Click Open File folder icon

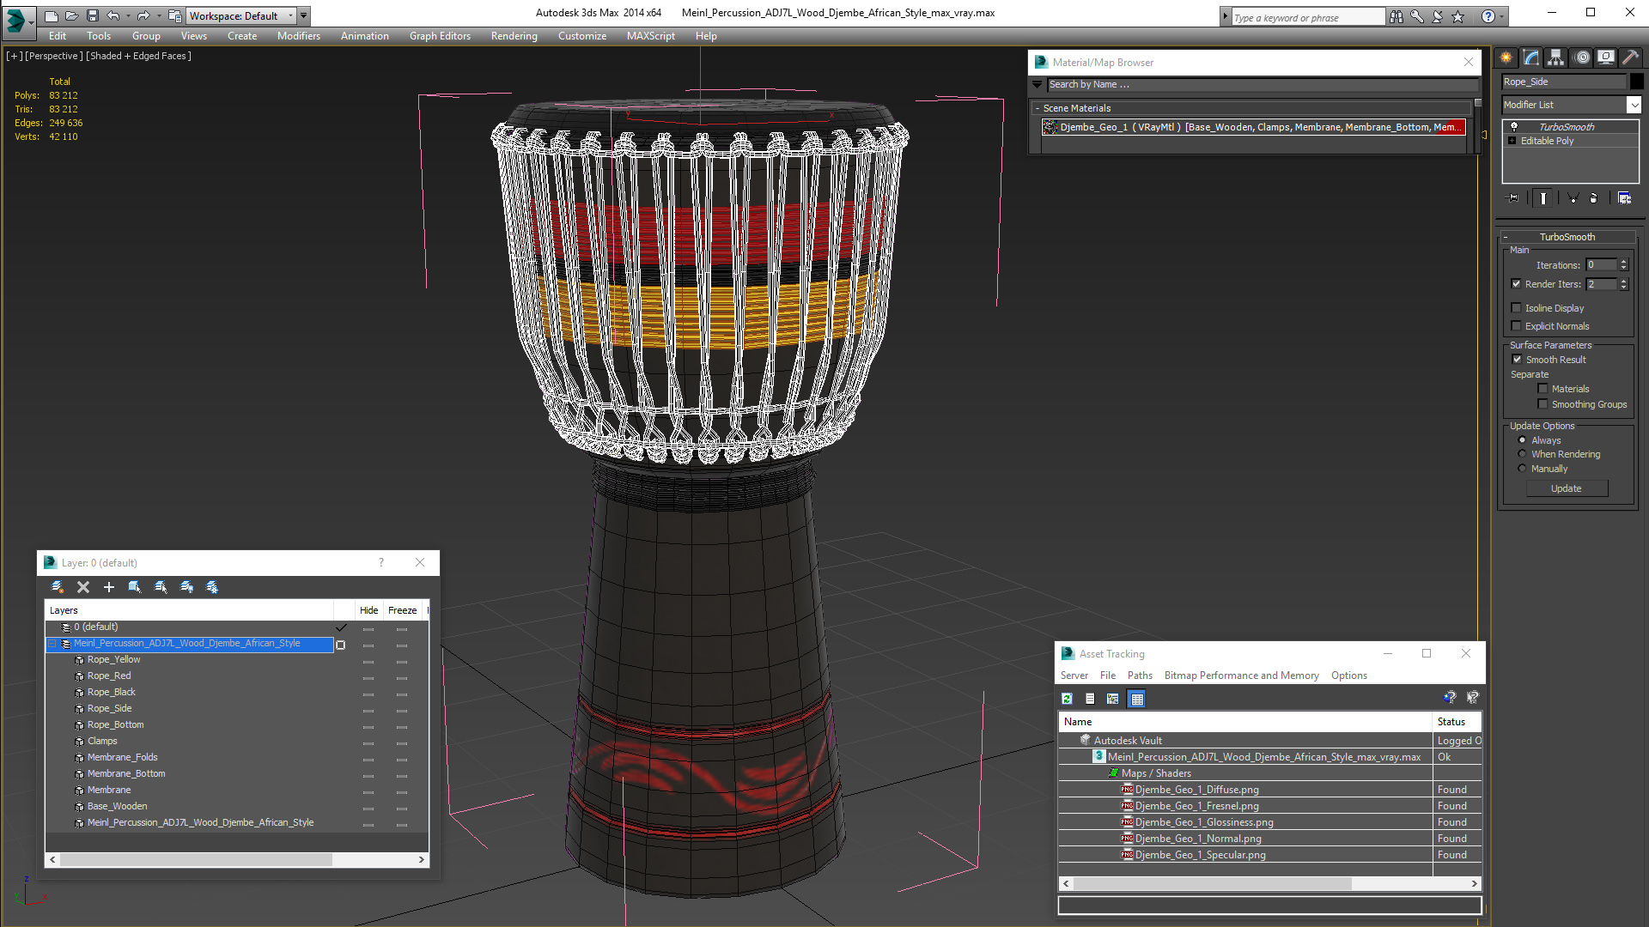tap(72, 15)
